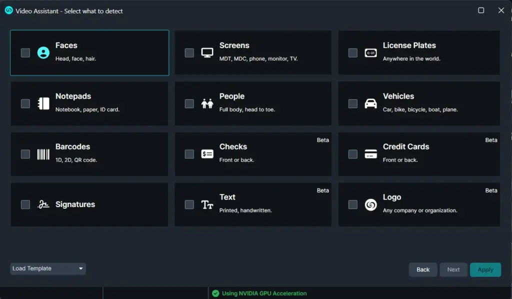
Task: Click the 'Signatures' card title
Action: coord(75,204)
